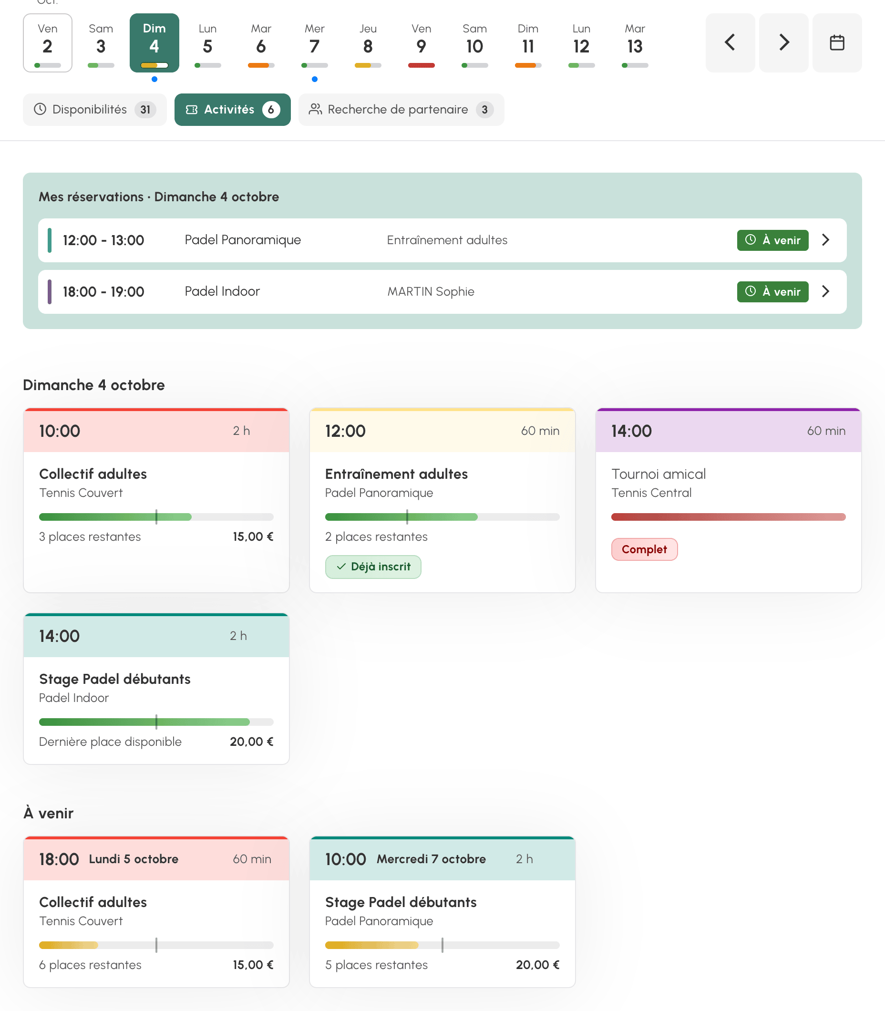Open the 12:00 Entraînement adultes activity card
Image resolution: width=885 pixels, height=1011 pixels.
[442, 500]
